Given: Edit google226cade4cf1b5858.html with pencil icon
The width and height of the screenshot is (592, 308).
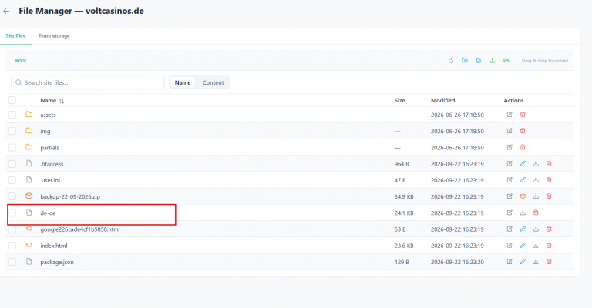Looking at the screenshot, I should (x=523, y=229).
